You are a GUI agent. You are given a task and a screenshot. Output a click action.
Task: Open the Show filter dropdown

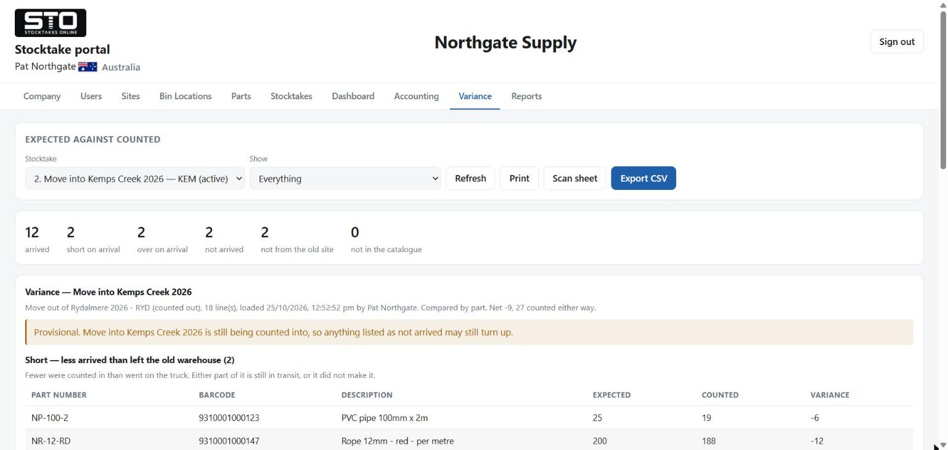click(345, 178)
